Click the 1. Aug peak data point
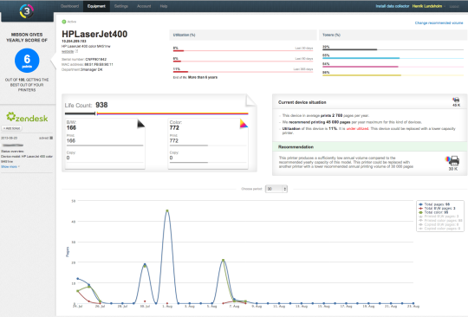This screenshot has width=468, height=317. 167,210
